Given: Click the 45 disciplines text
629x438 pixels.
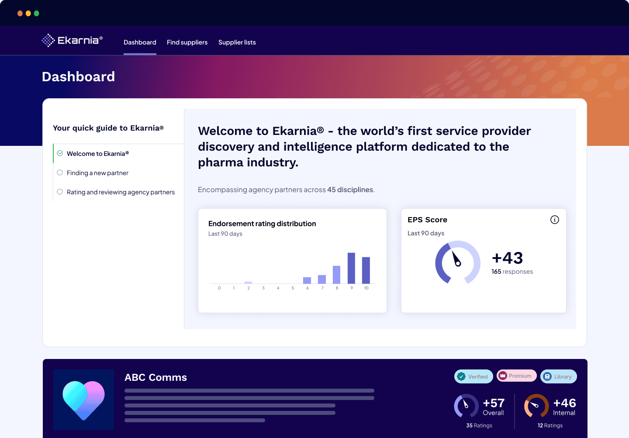Looking at the screenshot, I should (350, 190).
